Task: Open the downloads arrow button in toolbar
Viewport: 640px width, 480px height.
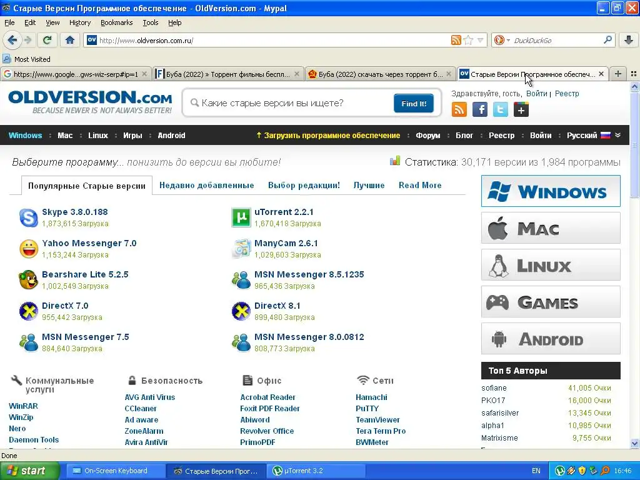Action: tap(629, 40)
